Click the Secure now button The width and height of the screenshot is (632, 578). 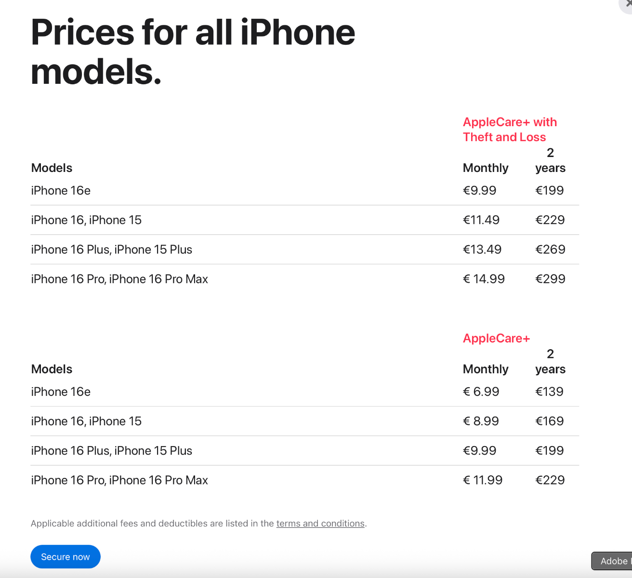click(66, 557)
